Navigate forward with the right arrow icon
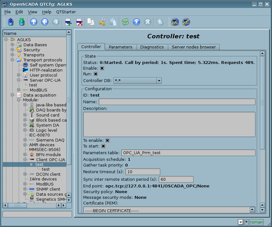 point(56,22)
